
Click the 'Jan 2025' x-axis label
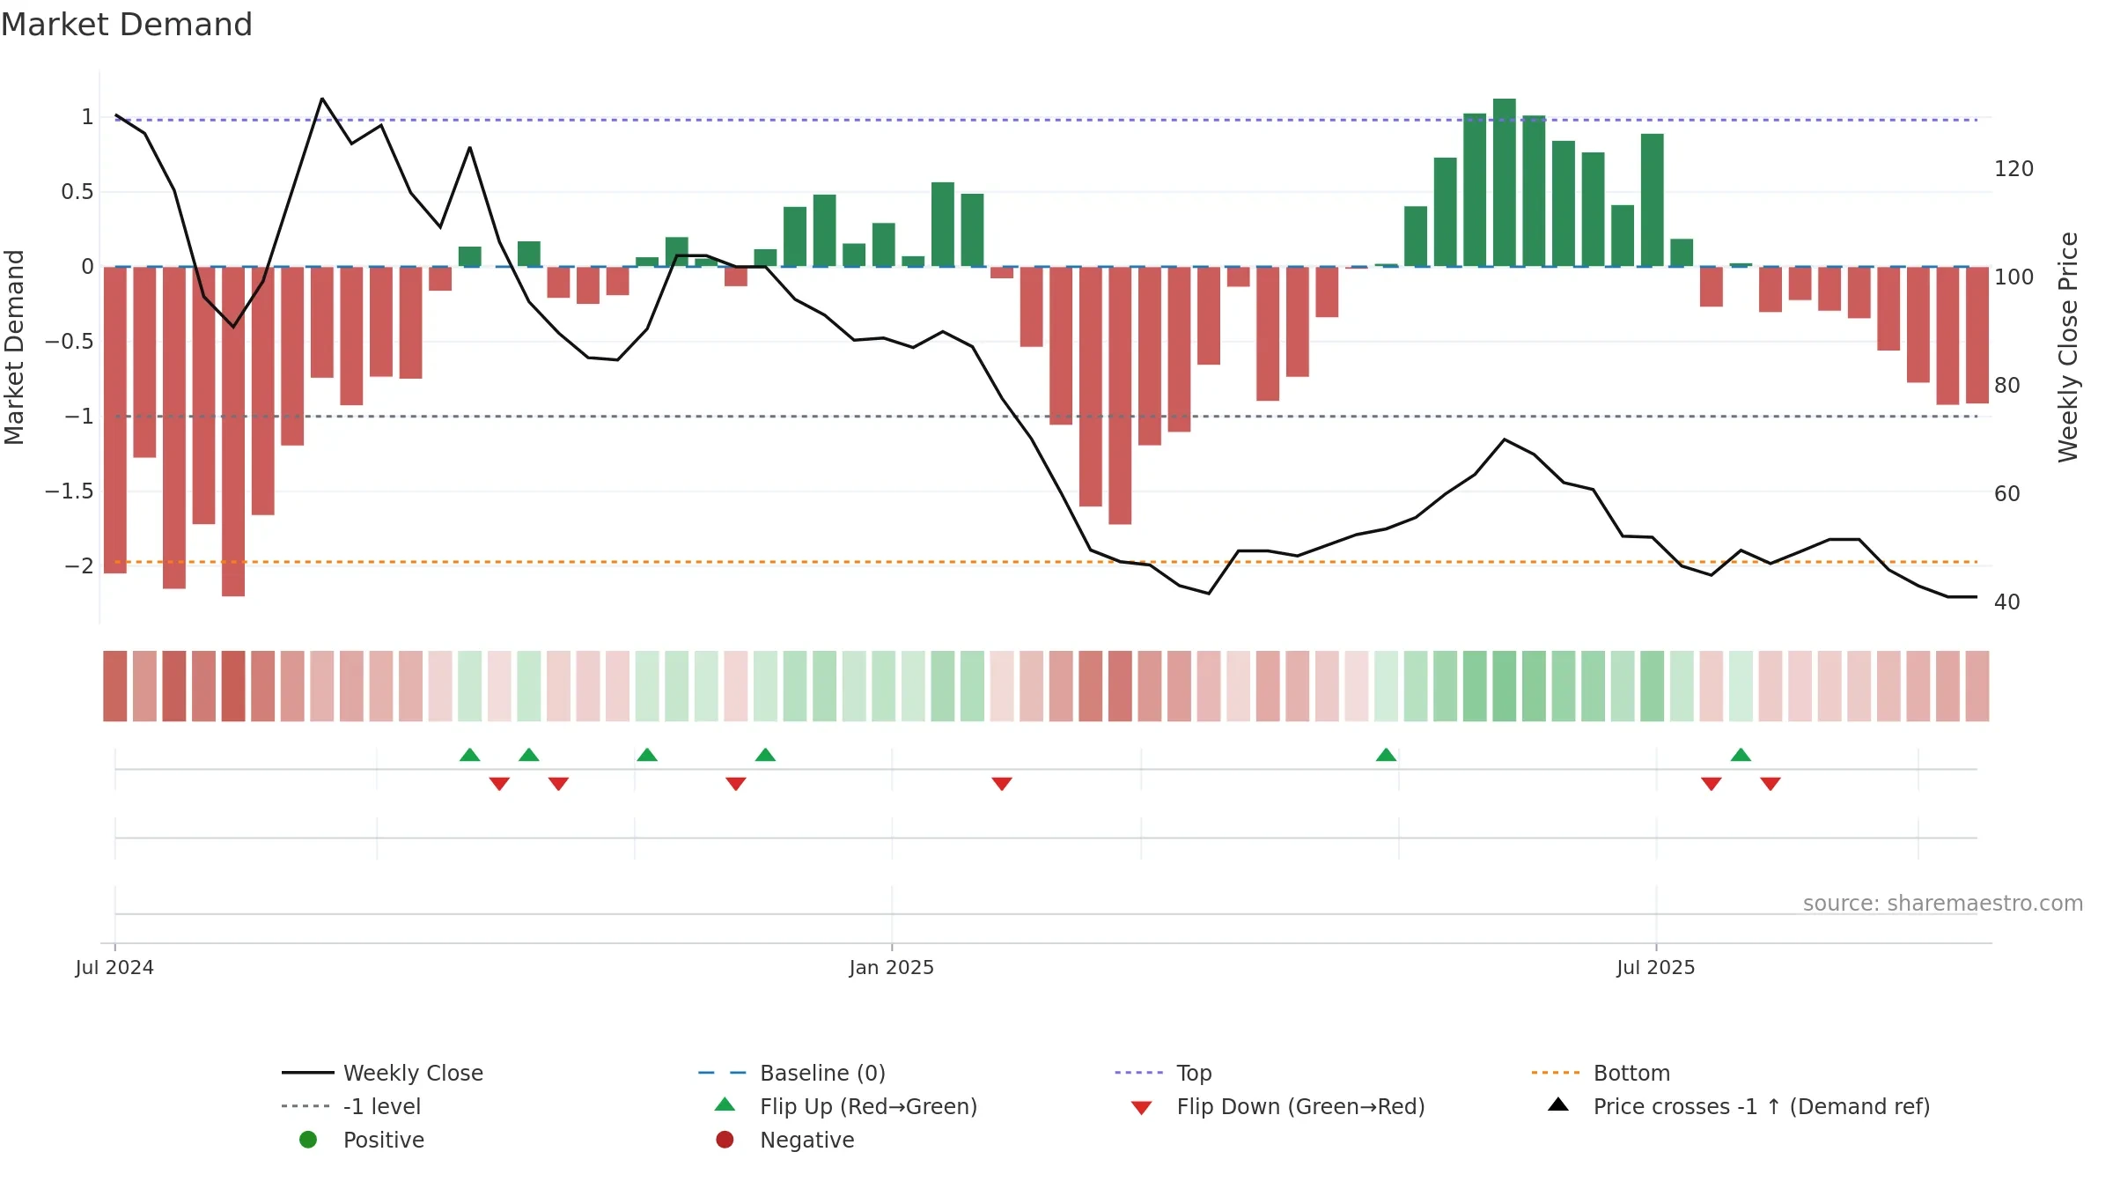(892, 968)
